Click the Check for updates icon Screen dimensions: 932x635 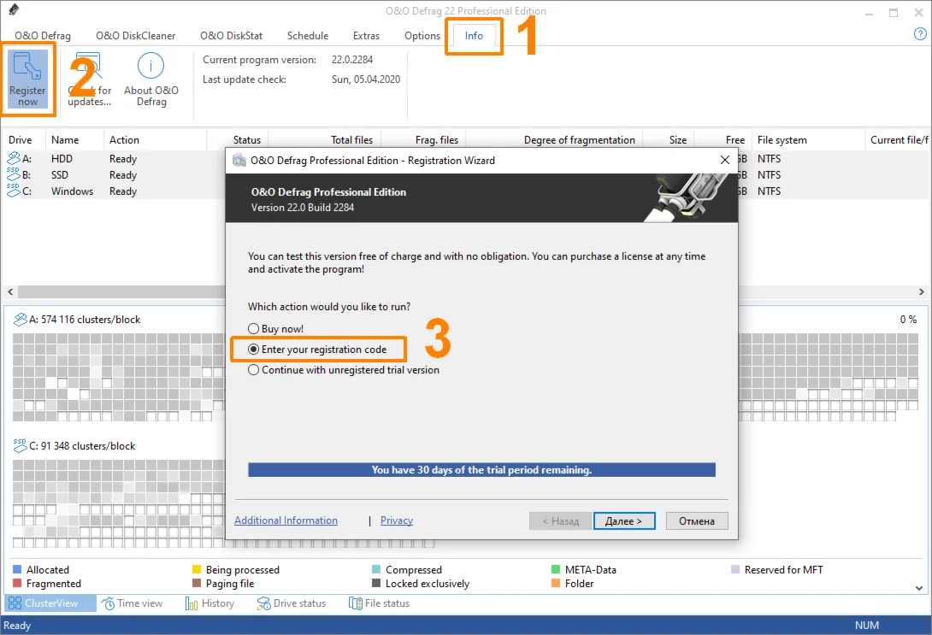[89, 65]
